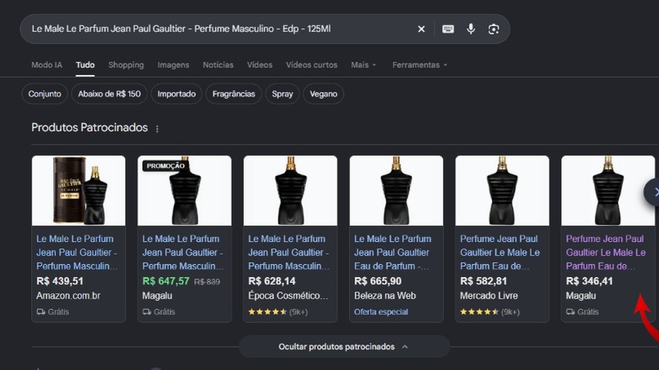Open visited R$ 346,41 Magalu listing title
The width and height of the screenshot is (659, 370).
point(606,253)
